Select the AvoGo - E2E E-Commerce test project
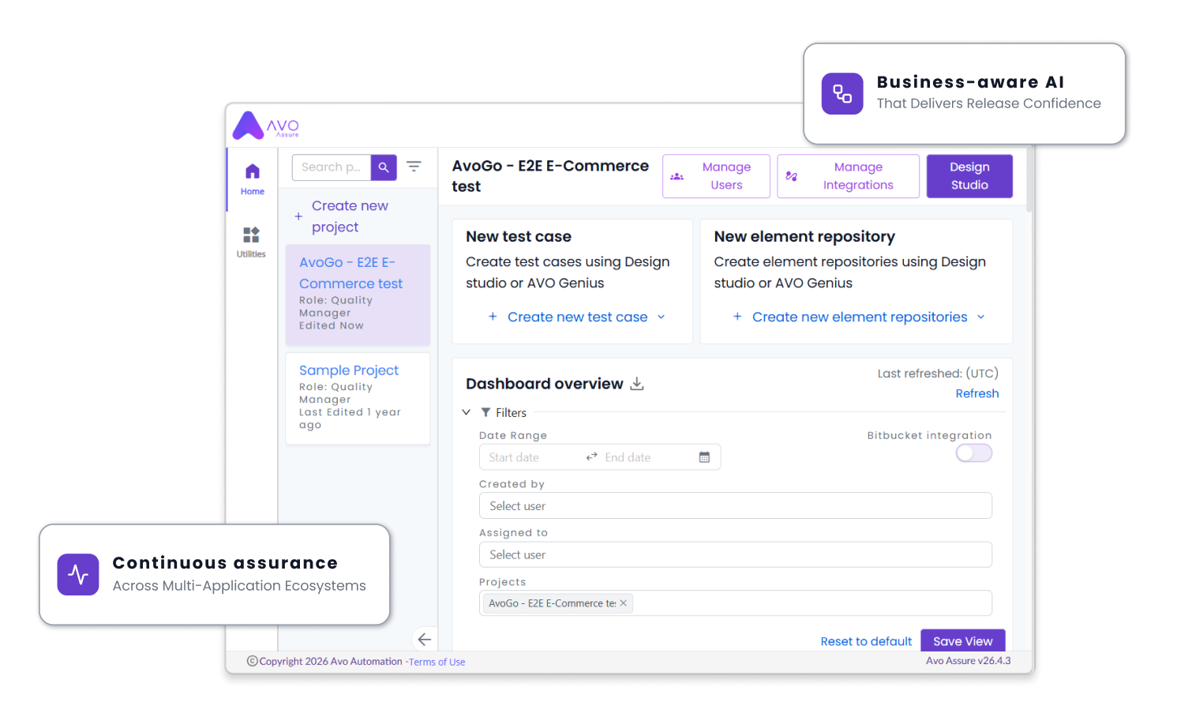Viewport: 1177px width, 706px height. (358, 295)
